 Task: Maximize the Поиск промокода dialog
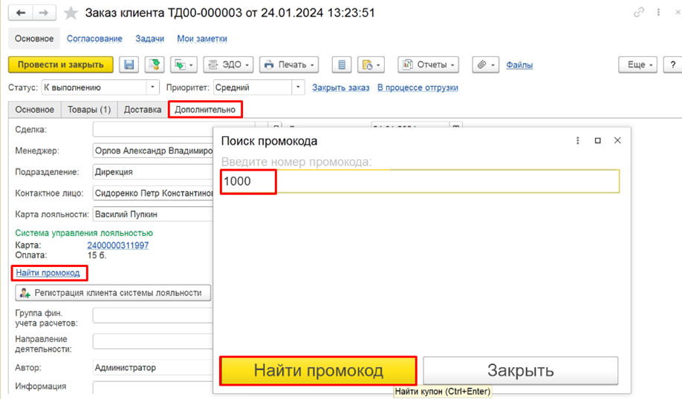(x=597, y=141)
